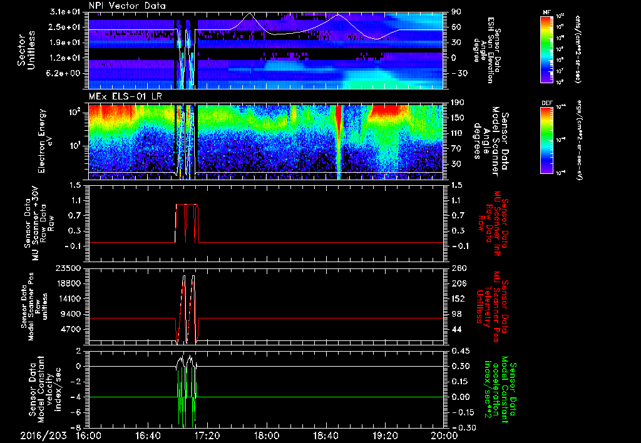The height and width of the screenshot is (443, 641).
Task: Click the 17:20 time axis label
Action: coord(207,435)
